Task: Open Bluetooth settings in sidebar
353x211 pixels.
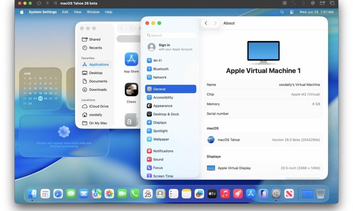Action: point(170,69)
